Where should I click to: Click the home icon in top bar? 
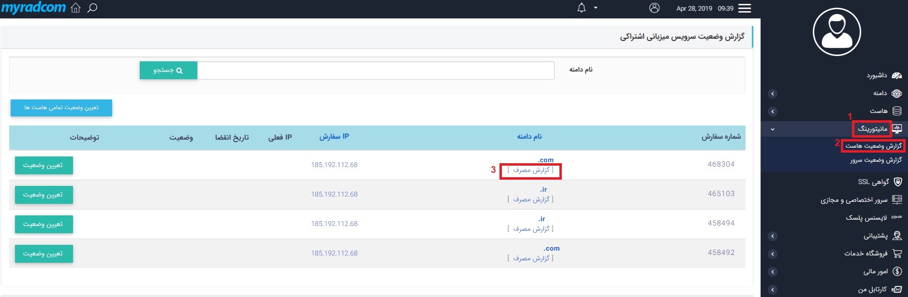point(75,8)
